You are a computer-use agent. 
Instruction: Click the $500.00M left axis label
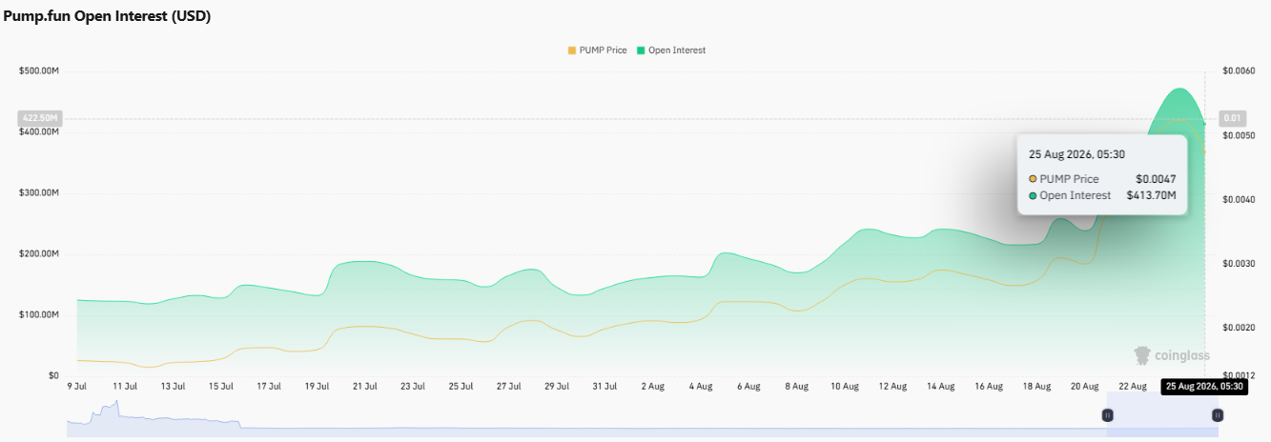pos(39,70)
